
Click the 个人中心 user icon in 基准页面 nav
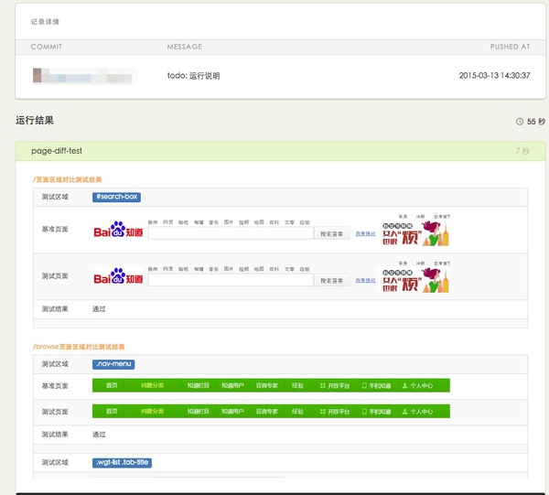(404, 386)
